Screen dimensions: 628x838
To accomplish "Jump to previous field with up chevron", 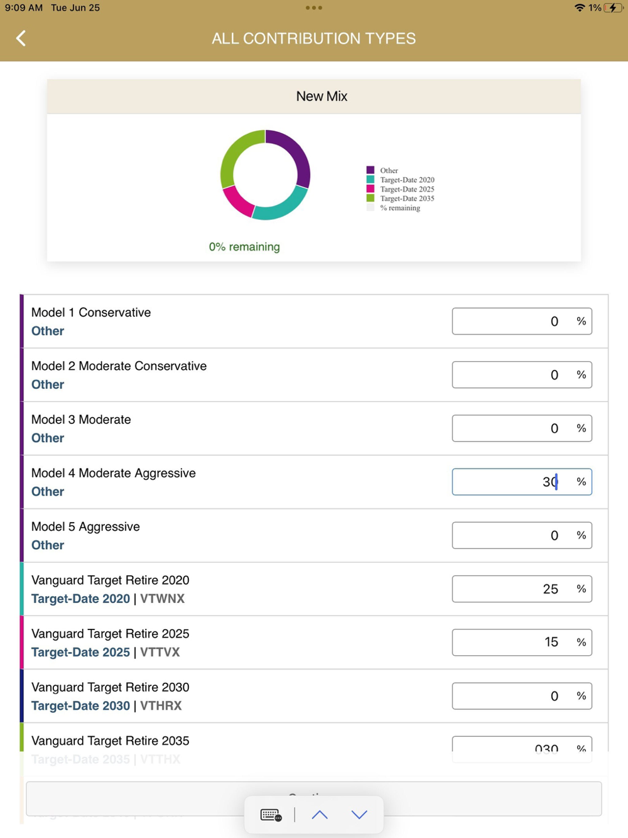I will tap(320, 815).
